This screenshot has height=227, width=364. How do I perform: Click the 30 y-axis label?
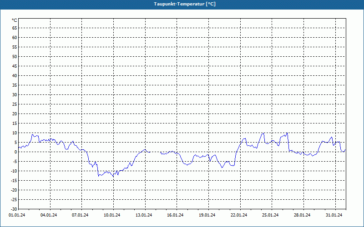[15, 95]
